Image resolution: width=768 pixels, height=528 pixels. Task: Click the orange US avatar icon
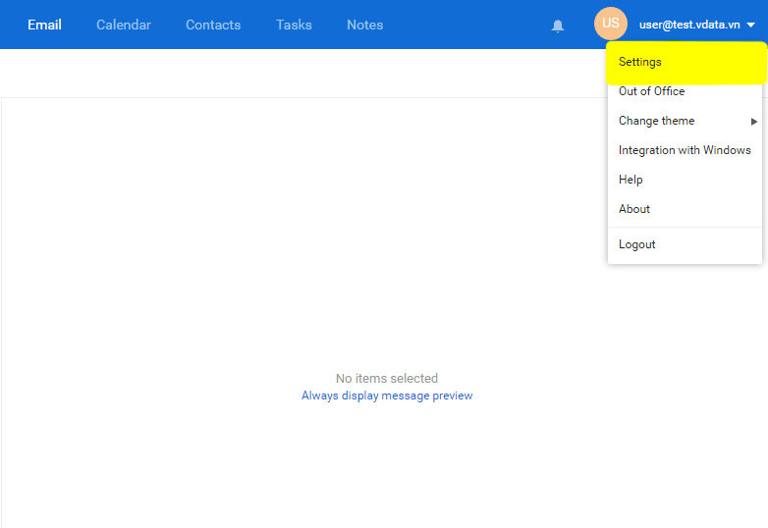pyautogui.click(x=610, y=24)
